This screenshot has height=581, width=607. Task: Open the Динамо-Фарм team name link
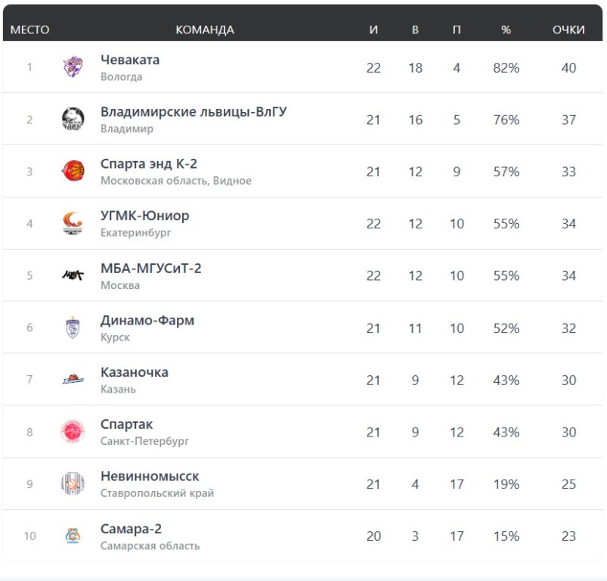tap(147, 320)
